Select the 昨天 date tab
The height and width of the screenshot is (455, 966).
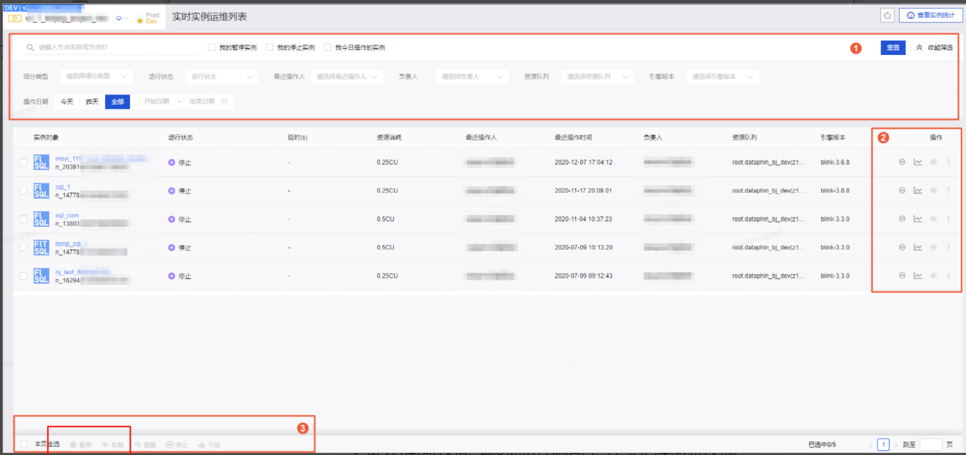[92, 102]
